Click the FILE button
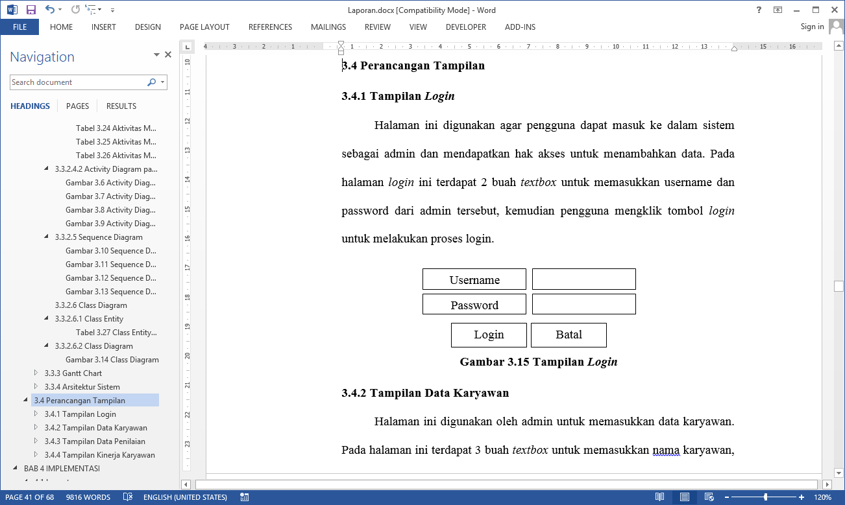The height and width of the screenshot is (505, 845). coord(19,27)
